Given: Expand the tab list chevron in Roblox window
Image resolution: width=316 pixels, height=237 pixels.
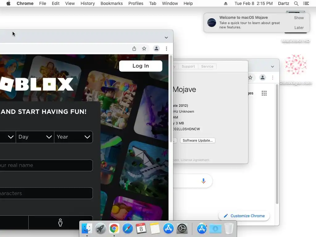Looking at the screenshot, I should click(166, 38).
